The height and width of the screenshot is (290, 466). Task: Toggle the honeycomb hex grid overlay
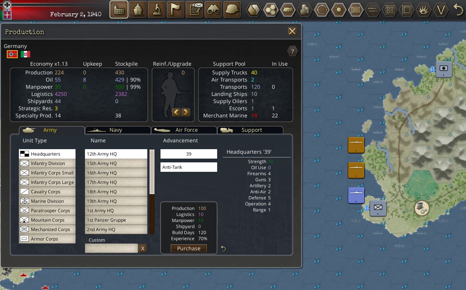point(271,9)
